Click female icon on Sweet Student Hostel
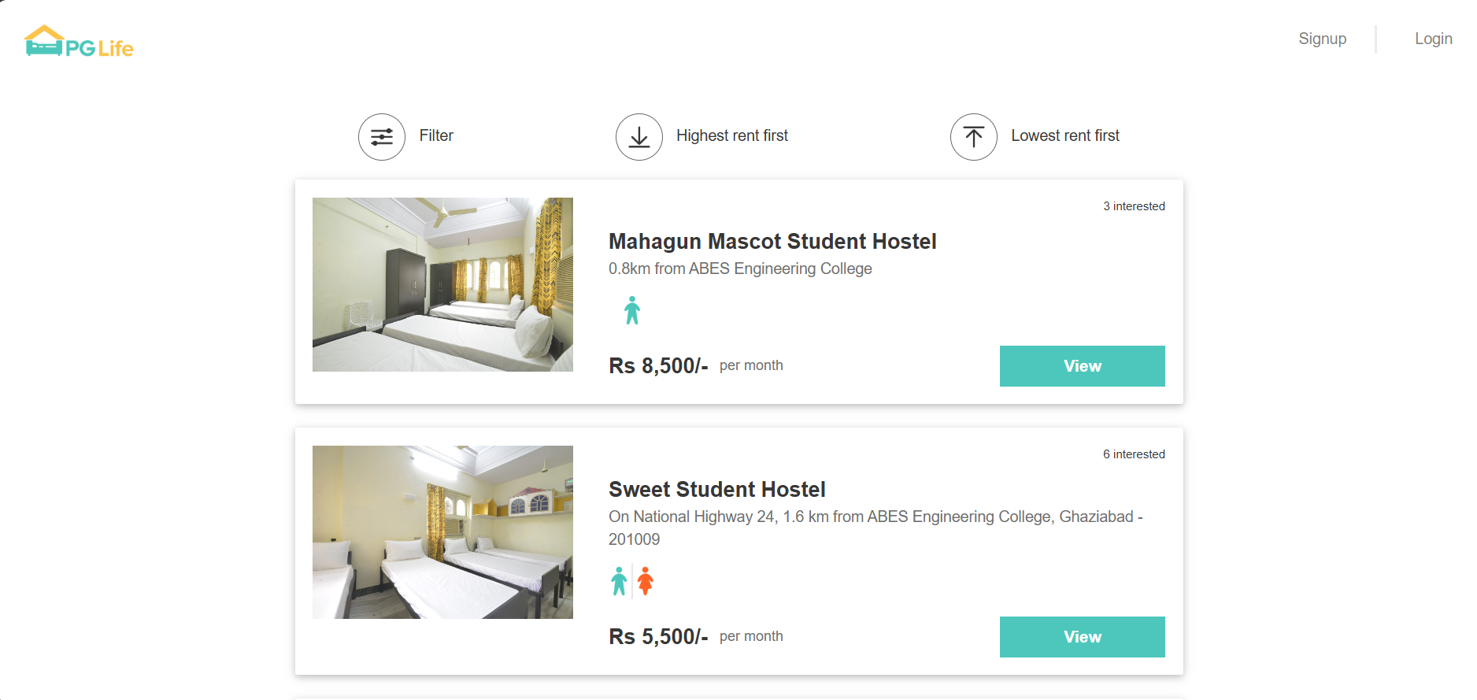The height and width of the screenshot is (700, 1477). [646, 581]
